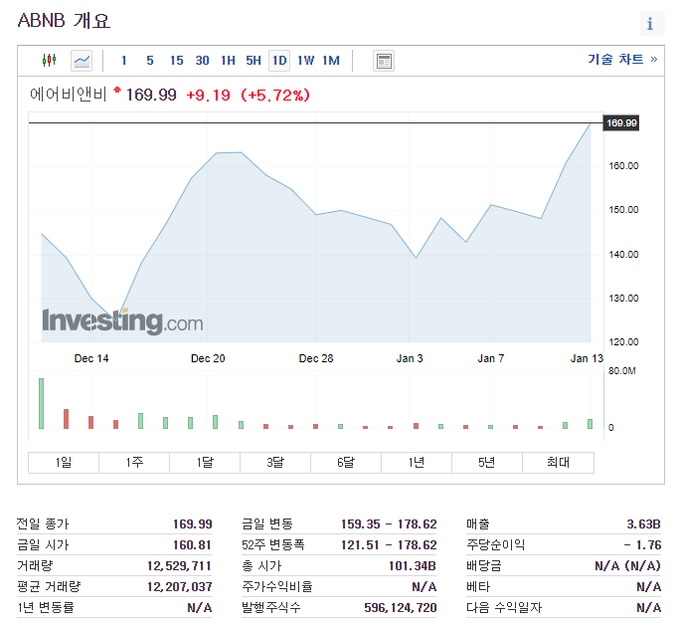Click the Dec 28 axis label
This screenshot has width=675, height=625.
[316, 358]
